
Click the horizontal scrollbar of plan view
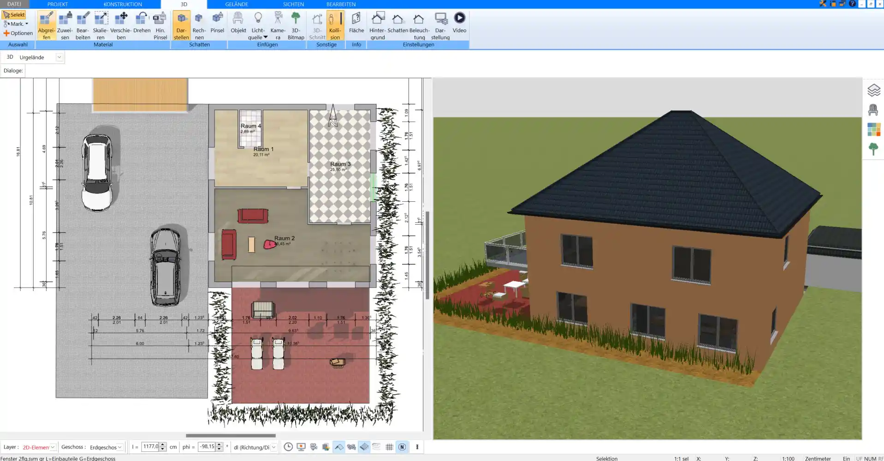click(x=231, y=435)
